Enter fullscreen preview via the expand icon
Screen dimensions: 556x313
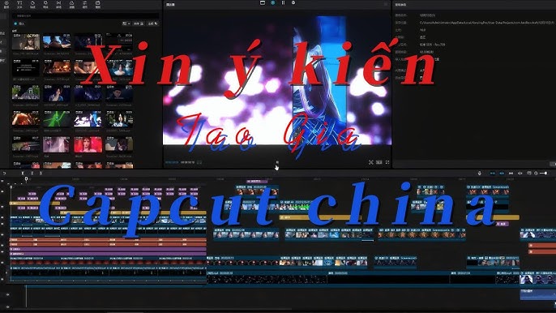click(387, 162)
